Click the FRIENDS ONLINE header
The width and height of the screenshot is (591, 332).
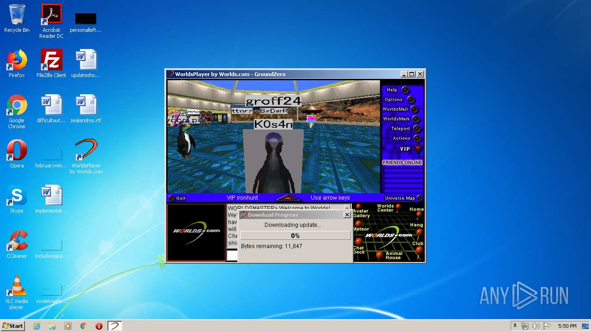tap(402, 162)
